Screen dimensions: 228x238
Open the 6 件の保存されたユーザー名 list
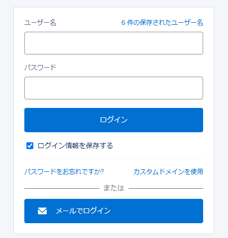pyautogui.click(x=162, y=23)
